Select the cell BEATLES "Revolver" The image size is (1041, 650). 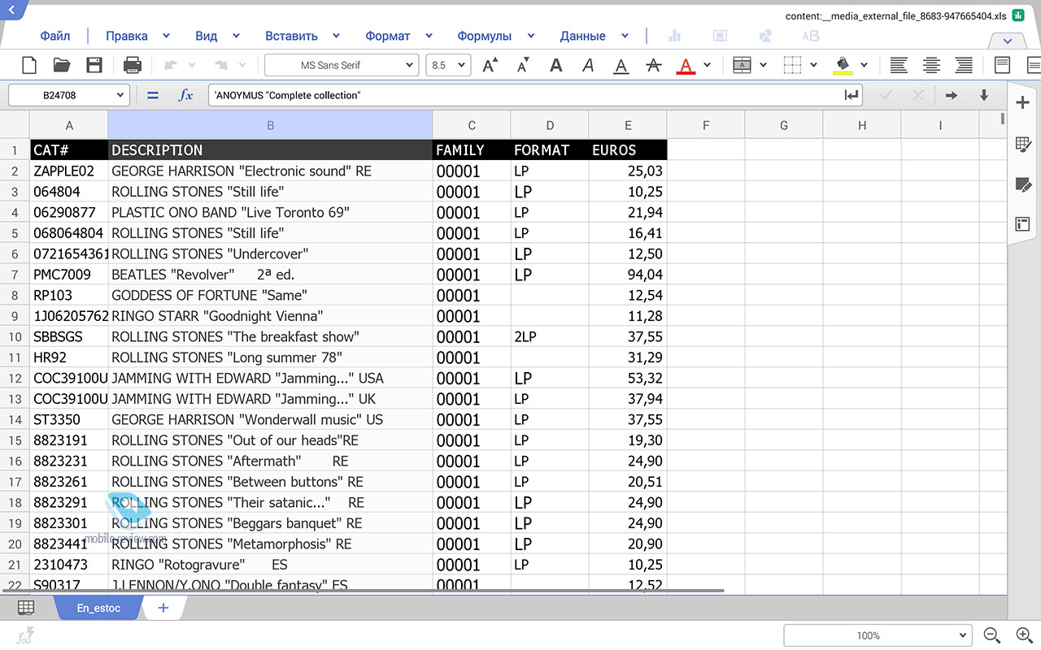270,275
